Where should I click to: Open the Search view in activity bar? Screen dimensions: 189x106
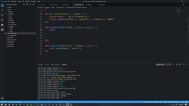pos(2,10)
